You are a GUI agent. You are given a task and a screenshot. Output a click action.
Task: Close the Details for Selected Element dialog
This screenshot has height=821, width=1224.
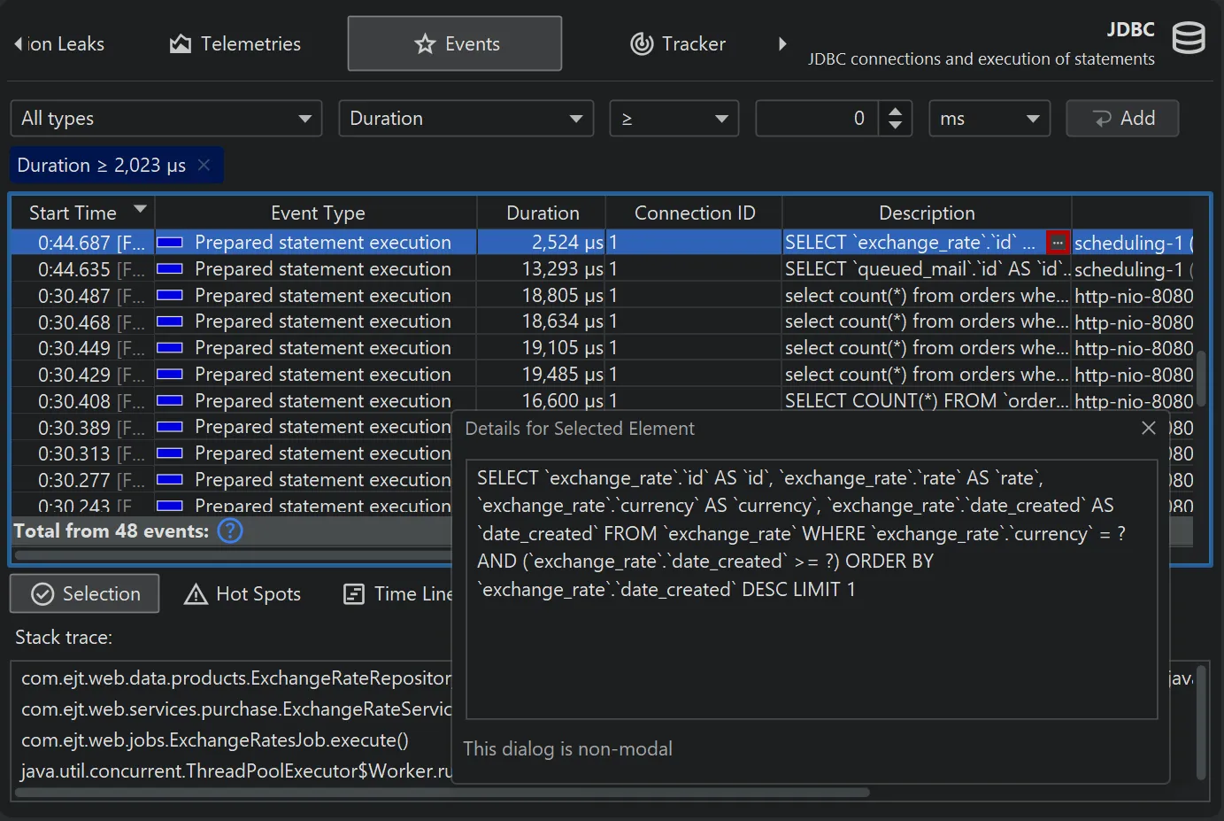[x=1148, y=428]
